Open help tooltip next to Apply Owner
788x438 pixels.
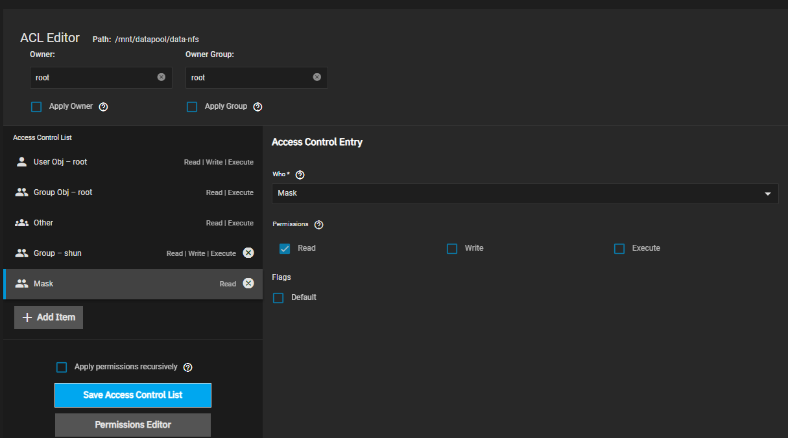(x=103, y=107)
